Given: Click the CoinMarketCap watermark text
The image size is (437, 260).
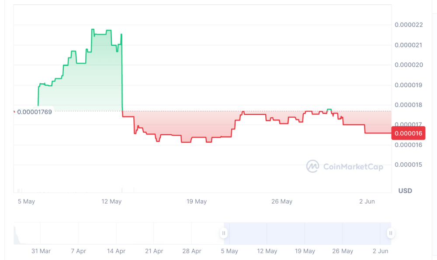Looking at the screenshot, I should [x=353, y=167].
